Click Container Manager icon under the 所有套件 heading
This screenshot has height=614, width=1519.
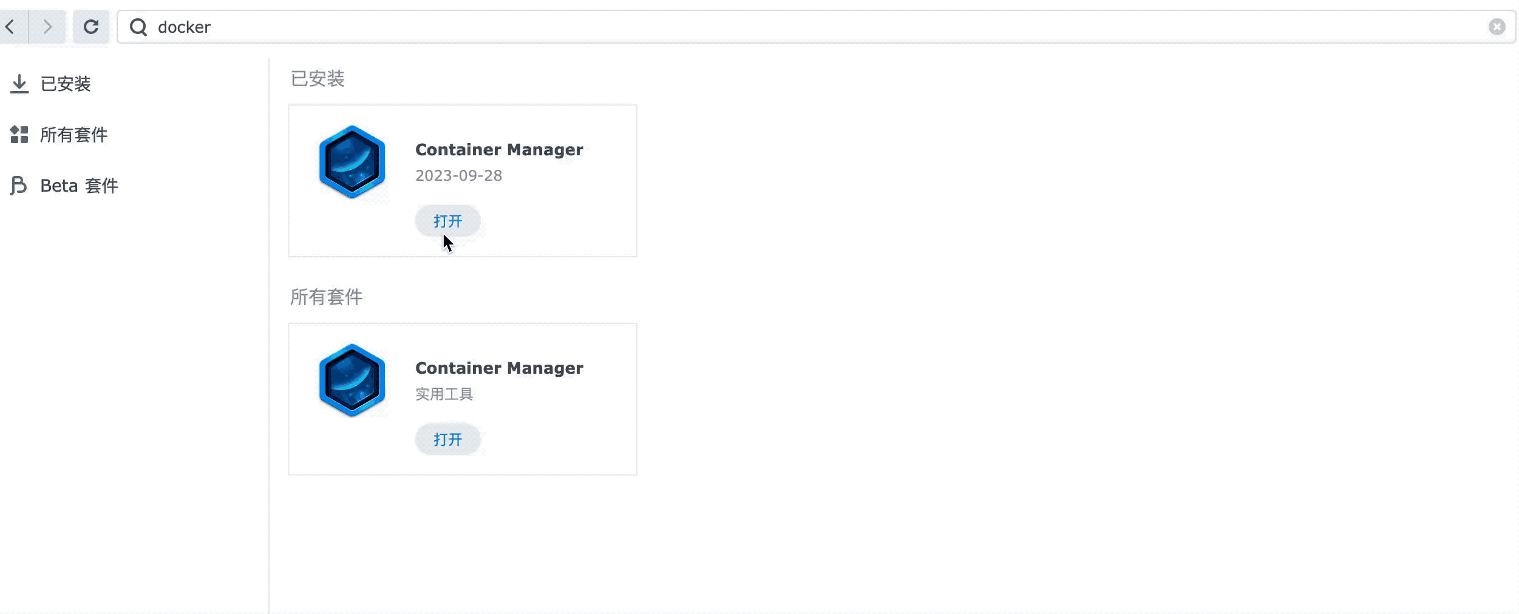pyautogui.click(x=352, y=380)
